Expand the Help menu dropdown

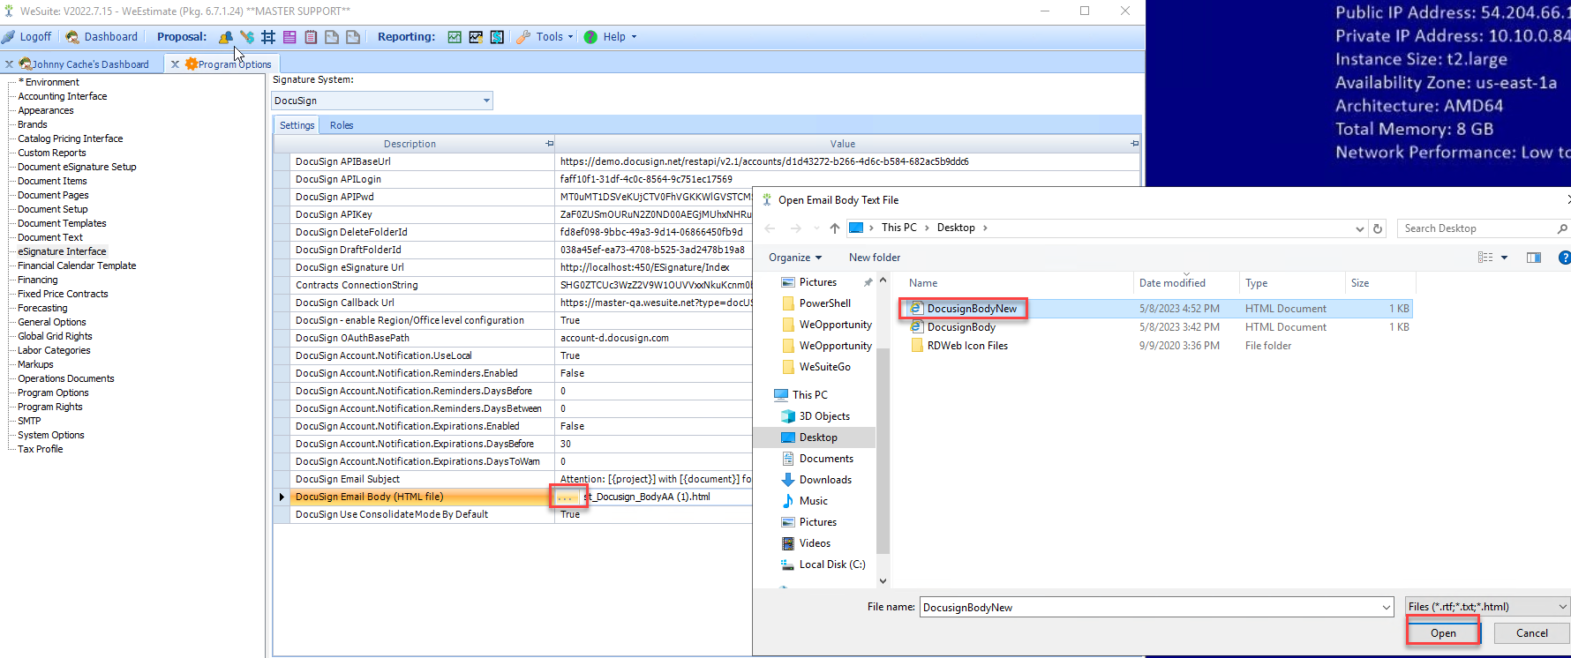pos(634,37)
